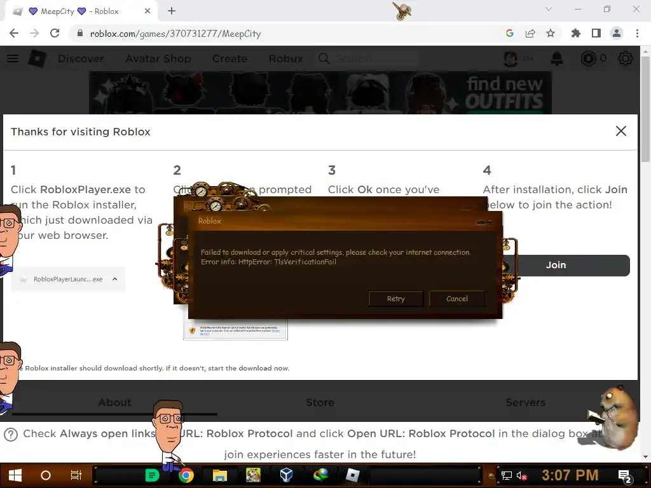Click the Roblox search magnifier icon
Viewport: 651px width, 488px height.
[324, 58]
